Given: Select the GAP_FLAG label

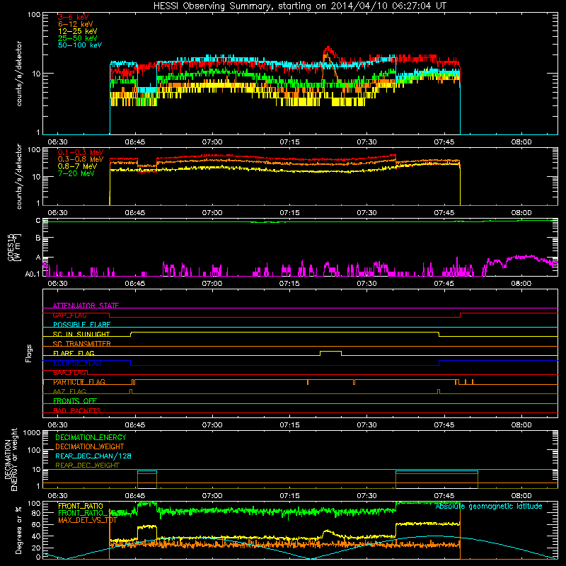Looking at the screenshot, I should pyautogui.click(x=69, y=315).
